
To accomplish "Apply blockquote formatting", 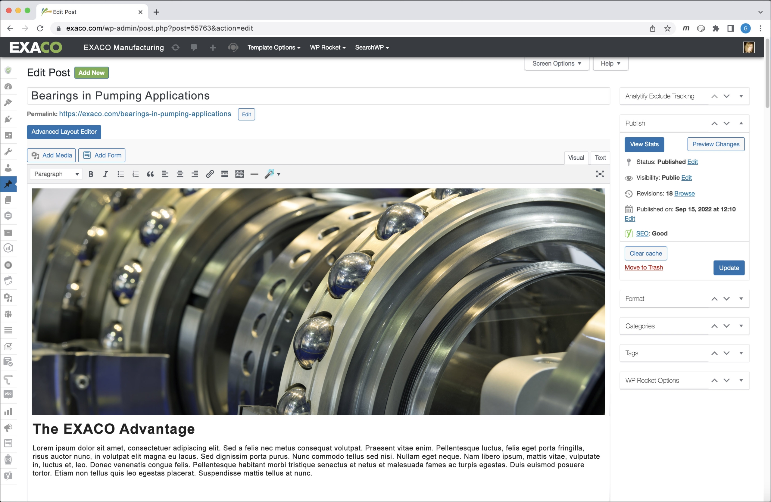I will [150, 174].
